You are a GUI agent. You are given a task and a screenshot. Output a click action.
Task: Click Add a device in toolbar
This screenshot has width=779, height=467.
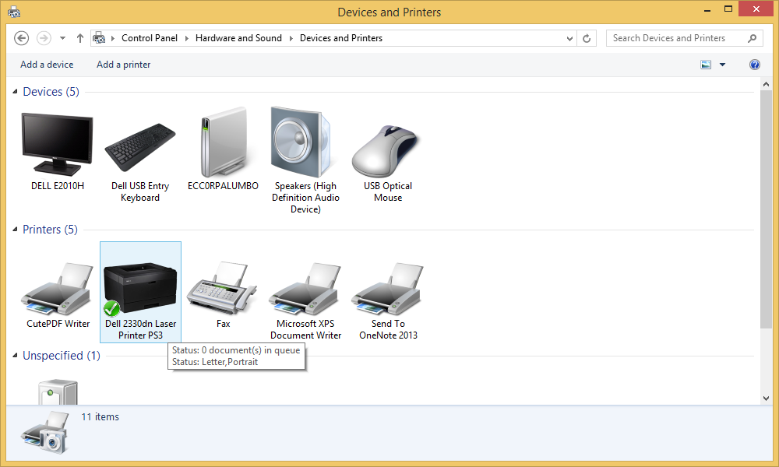47,65
